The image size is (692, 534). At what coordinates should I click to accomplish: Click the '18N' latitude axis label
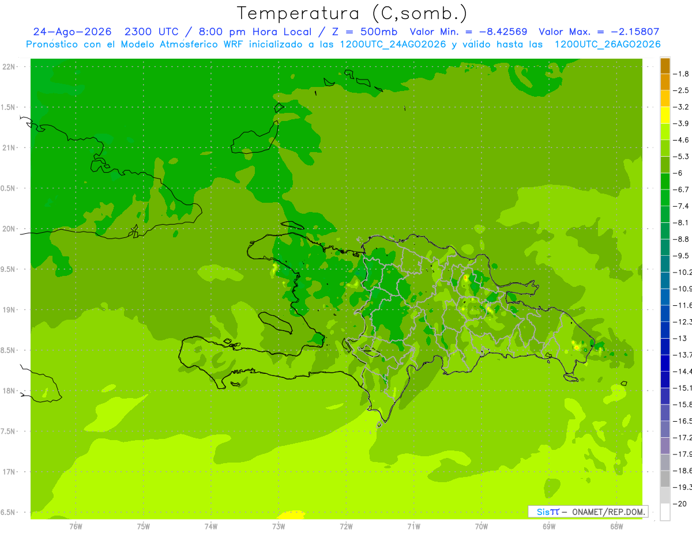(10, 391)
